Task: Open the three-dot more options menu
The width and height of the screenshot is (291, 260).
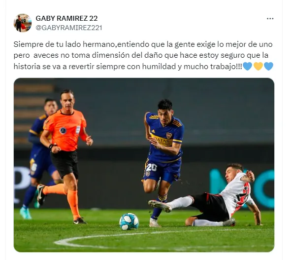Action: (x=270, y=19)
